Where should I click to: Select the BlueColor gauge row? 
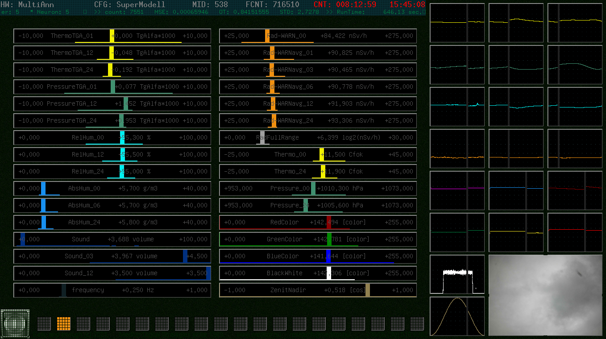318,256
